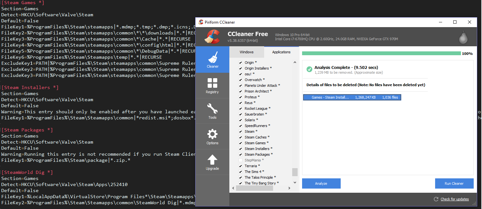The width and height of the screenshot is (482, 209).
Task: Uncheck the Sauerbraten * checkbox
Action: point(241,114)
